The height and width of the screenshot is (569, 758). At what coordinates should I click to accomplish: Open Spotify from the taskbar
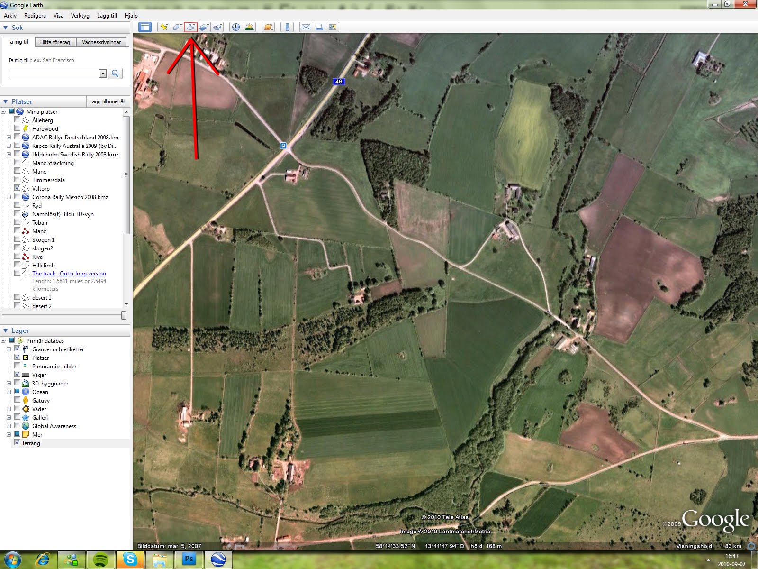101,560
